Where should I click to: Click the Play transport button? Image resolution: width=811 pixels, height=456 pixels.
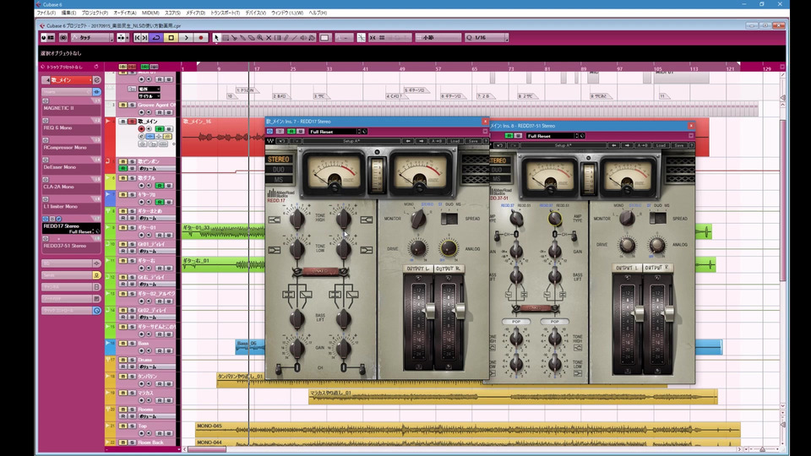(x=186, y=38)
